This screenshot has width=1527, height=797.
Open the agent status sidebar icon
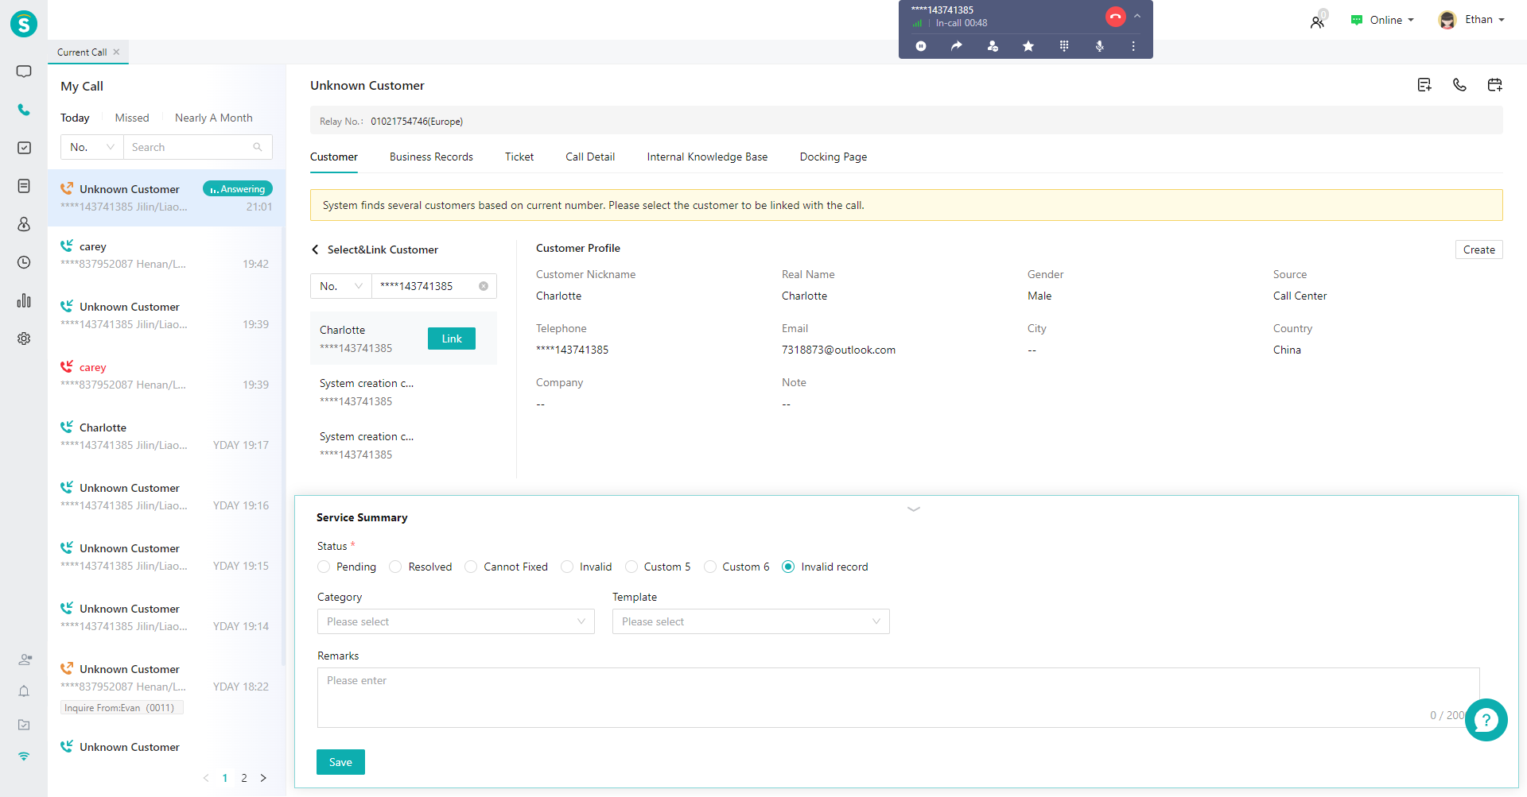coord(25,660)
